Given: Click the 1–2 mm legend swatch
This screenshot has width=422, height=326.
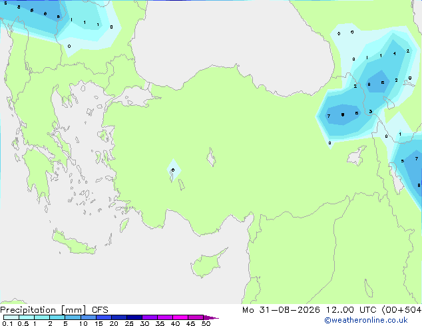Looking at the screenshot, I should point(42,317).
